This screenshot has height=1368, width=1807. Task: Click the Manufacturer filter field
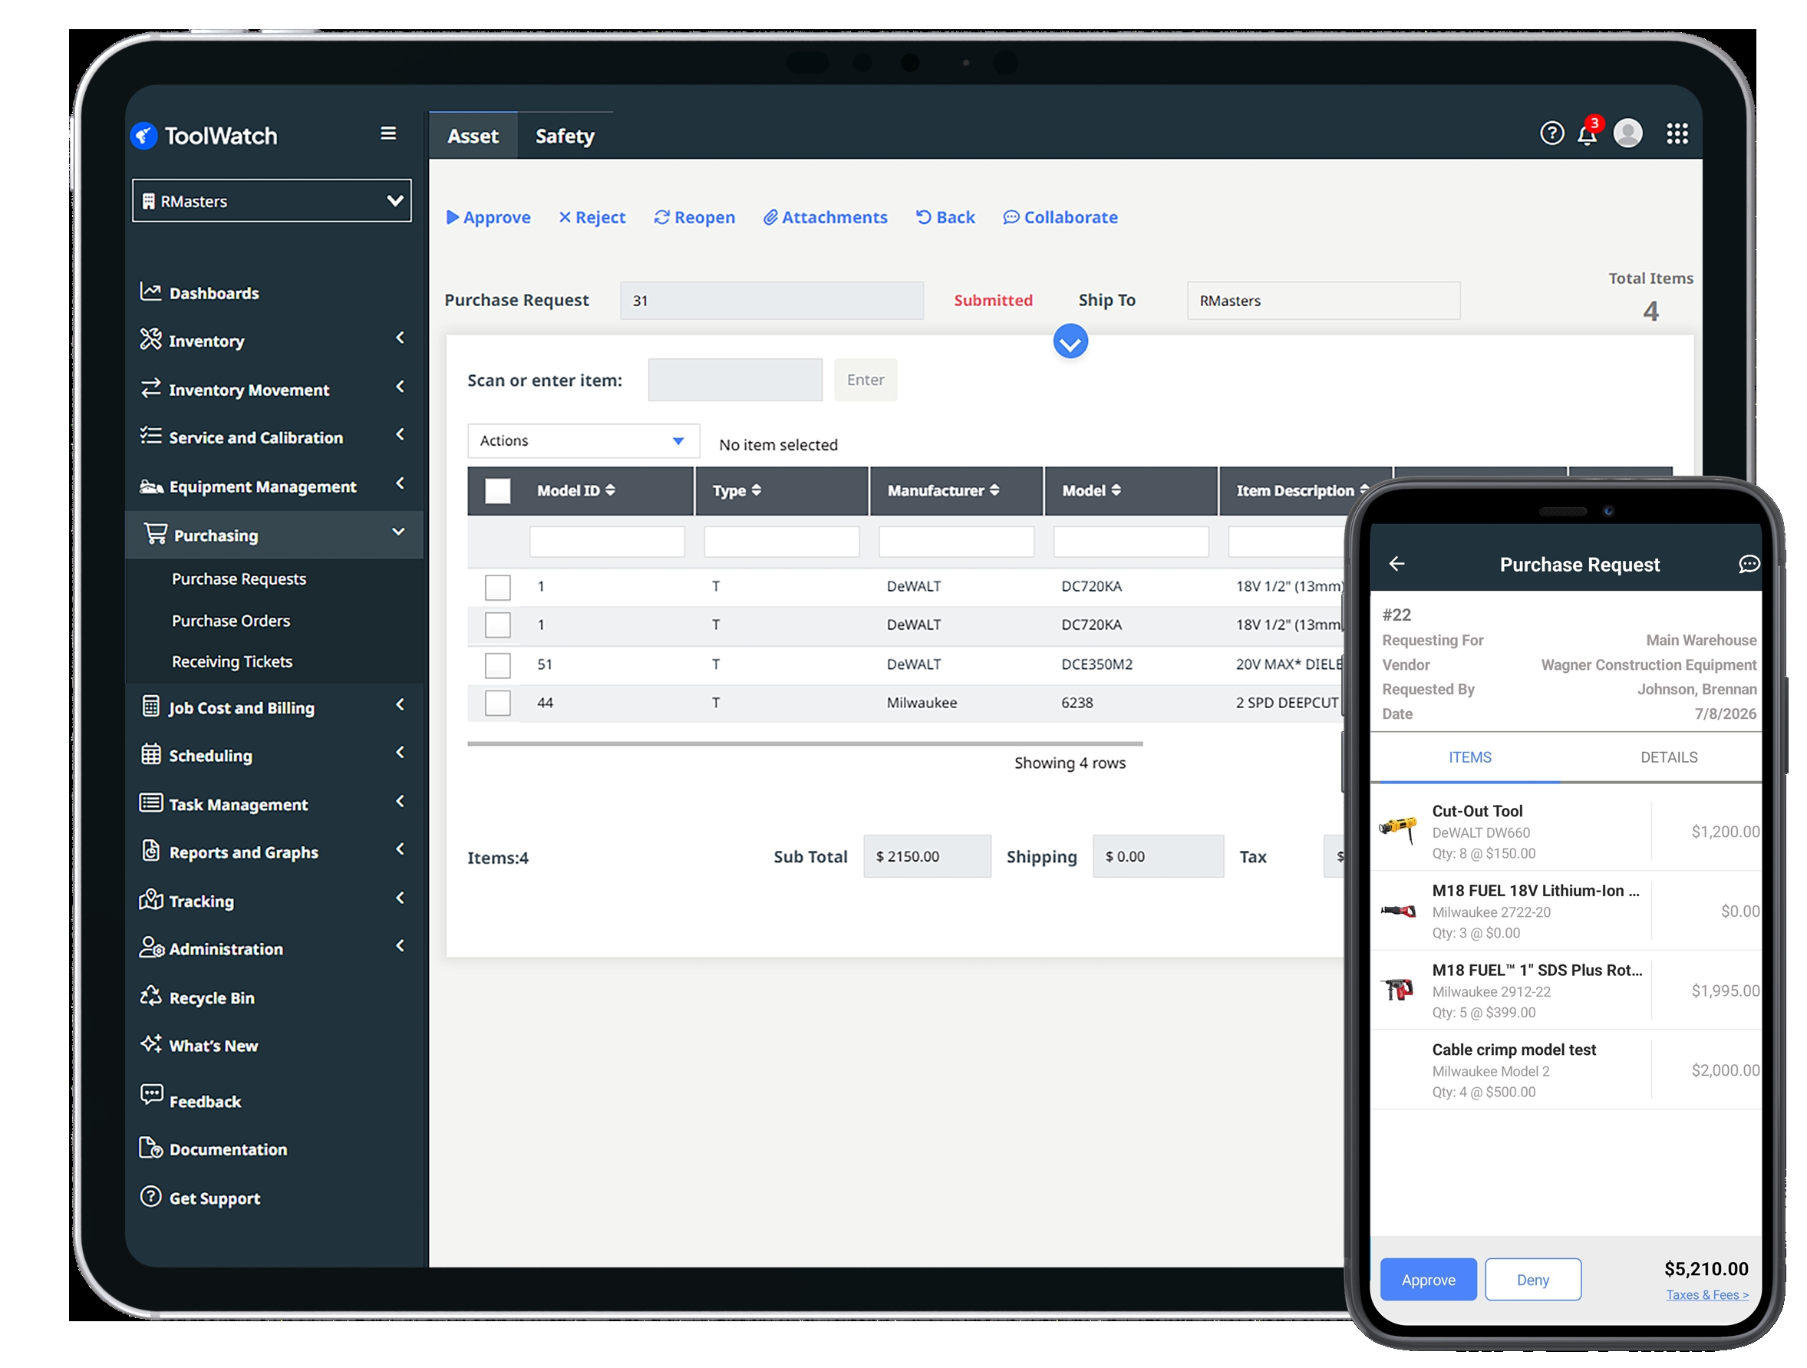(957, 542)
